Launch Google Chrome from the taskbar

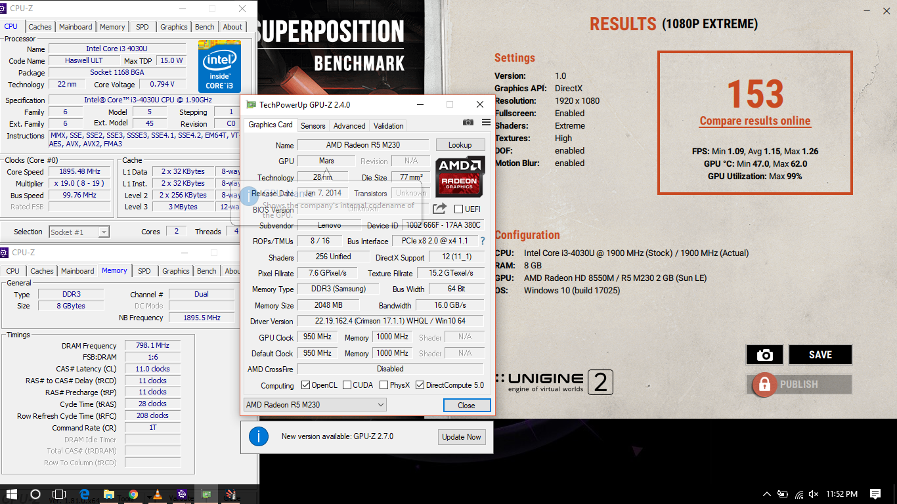tap(133, 494)
